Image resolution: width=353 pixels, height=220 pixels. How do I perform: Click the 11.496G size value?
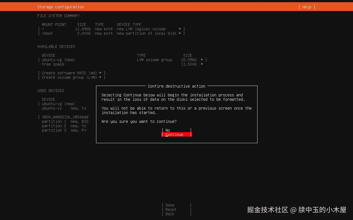click(83, 29)
